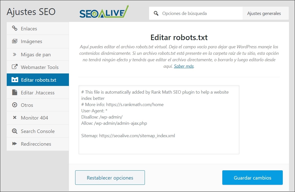Click the Guardar cambios button

tap(252, 178)
